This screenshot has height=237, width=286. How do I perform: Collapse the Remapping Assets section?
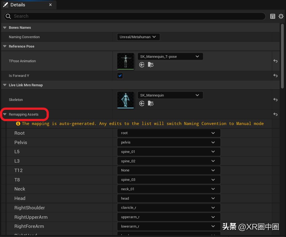click(5, 114)
